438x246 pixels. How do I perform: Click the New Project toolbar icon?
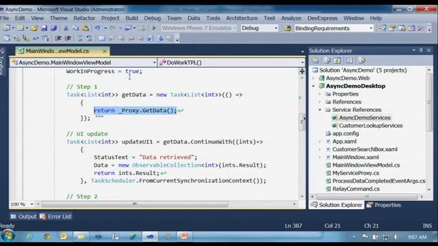pos(6,28)
